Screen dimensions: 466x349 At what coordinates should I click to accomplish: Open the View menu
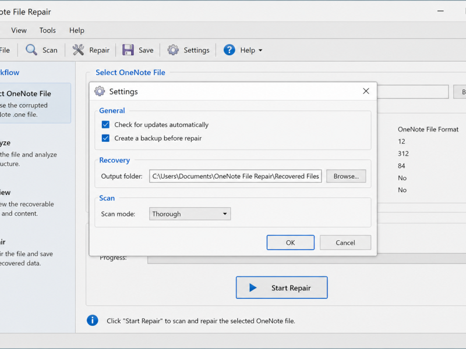(19, 30)
